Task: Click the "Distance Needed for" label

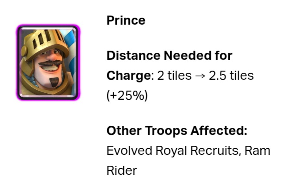Action: coord(169,56)
